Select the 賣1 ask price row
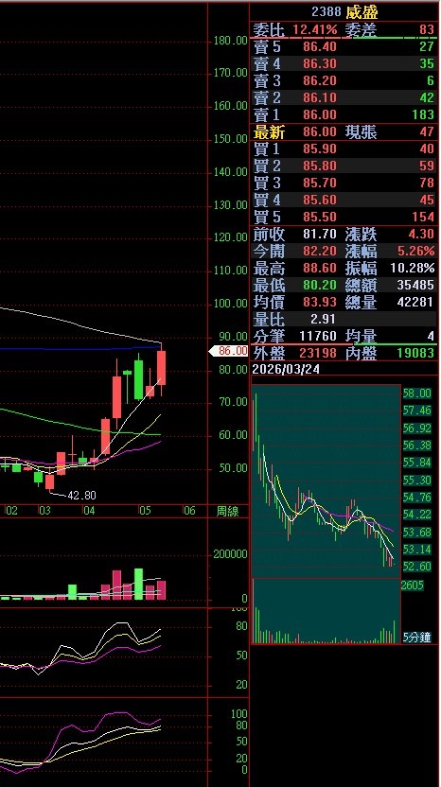 344,114
